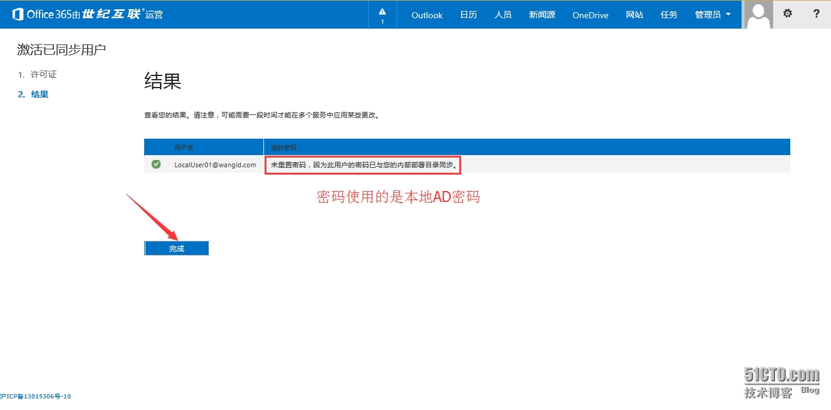831x410 pixels.
Task: Click the Office 365 logo icon
Action: (x=18, y=15)
